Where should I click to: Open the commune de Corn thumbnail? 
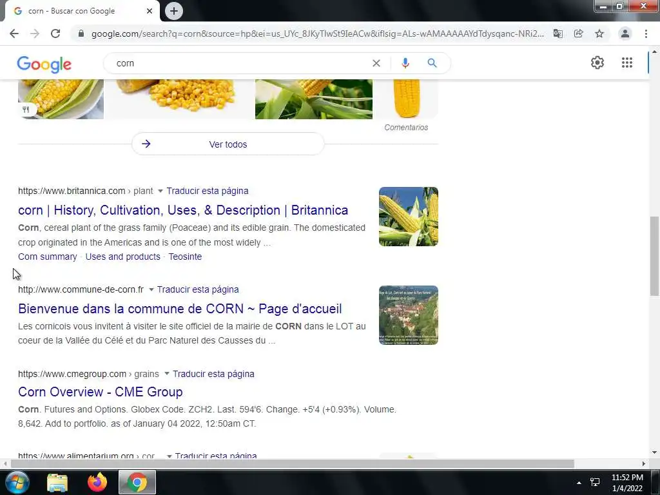[x=408, y=315]
